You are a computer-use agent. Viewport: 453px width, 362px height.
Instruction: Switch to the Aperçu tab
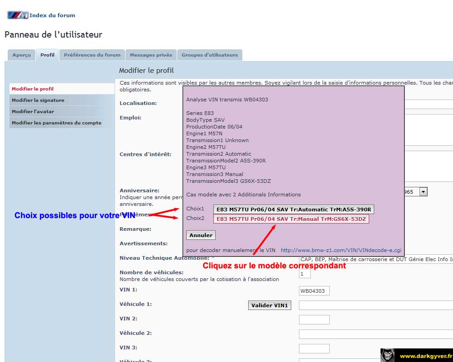21,55
